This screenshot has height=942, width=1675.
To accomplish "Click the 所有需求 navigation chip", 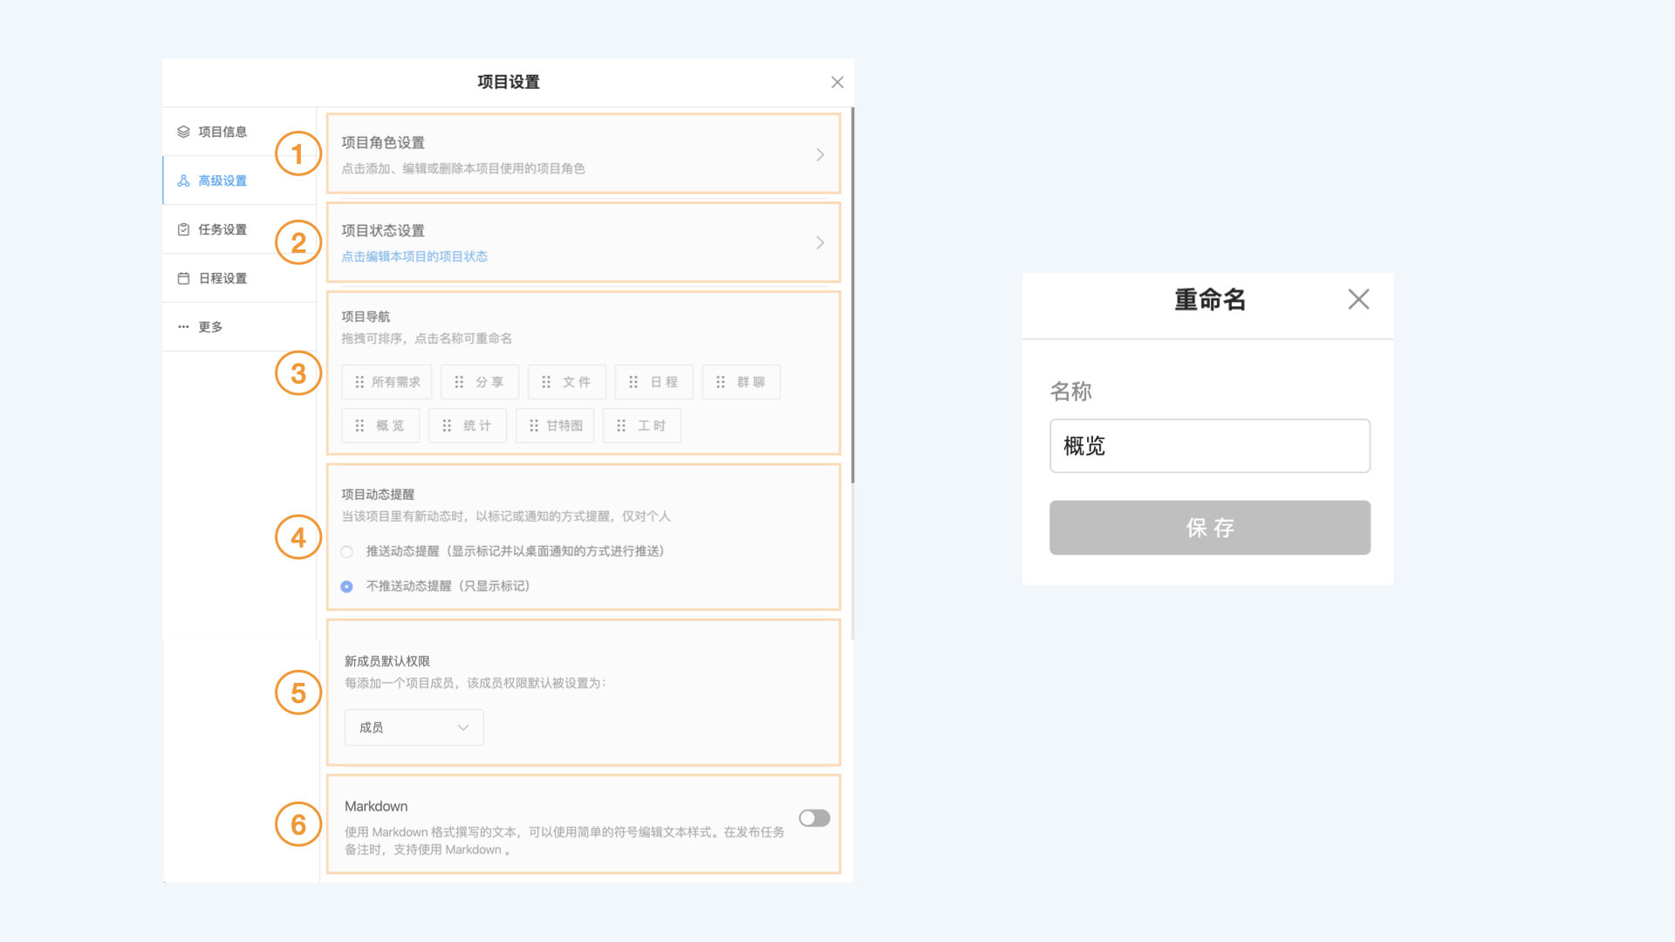I will (386, 382).
